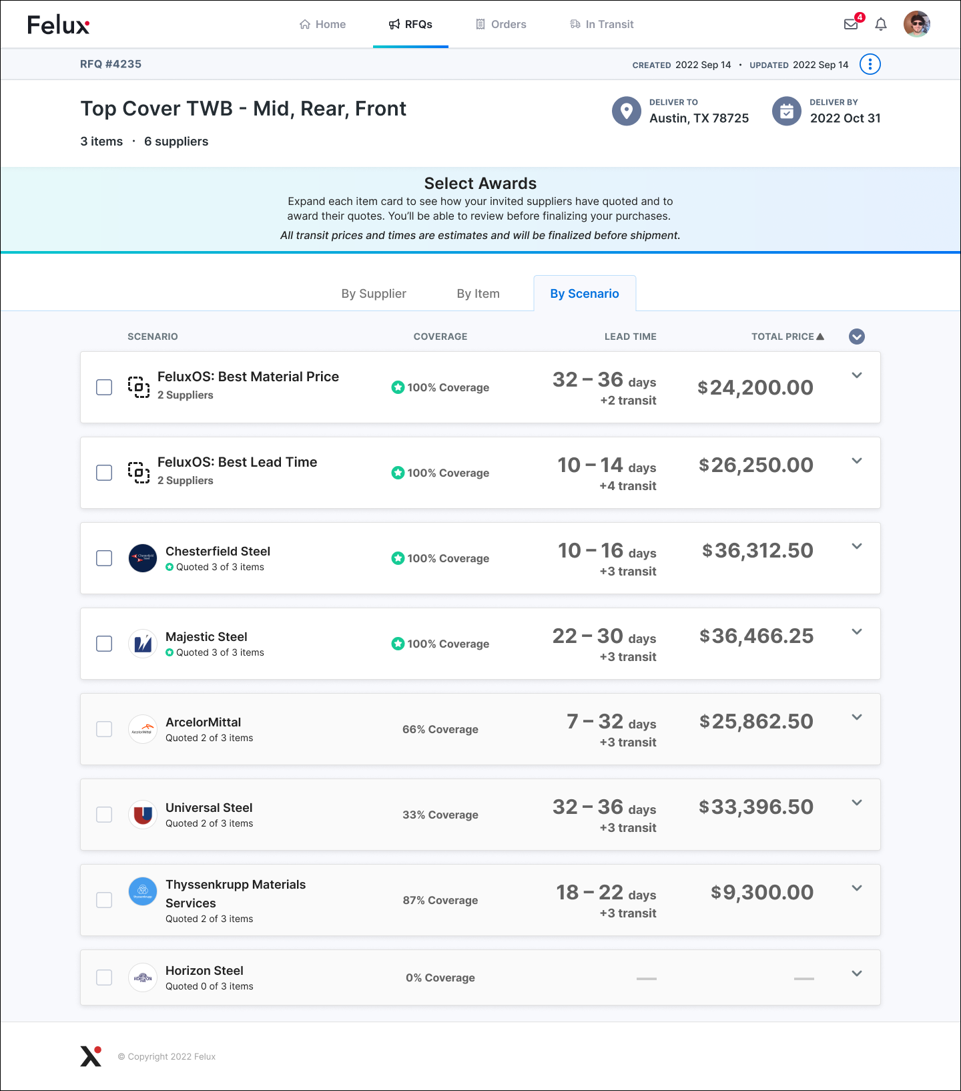Screen dimensions: 961x1091
Task: Click the Majestic Steel logo
Action: (143, 644)
